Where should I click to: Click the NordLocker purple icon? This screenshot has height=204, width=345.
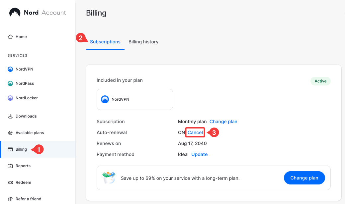pyautogui.click(x=10, y=98)
